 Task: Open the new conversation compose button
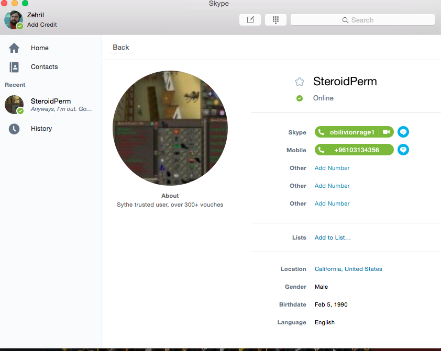(250, 20)
